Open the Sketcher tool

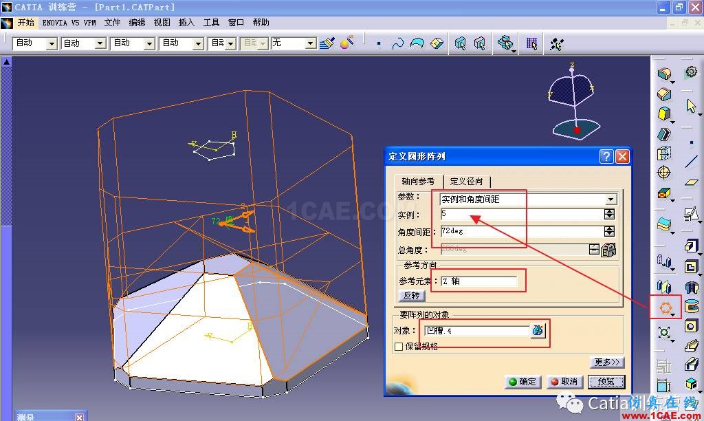692,215
